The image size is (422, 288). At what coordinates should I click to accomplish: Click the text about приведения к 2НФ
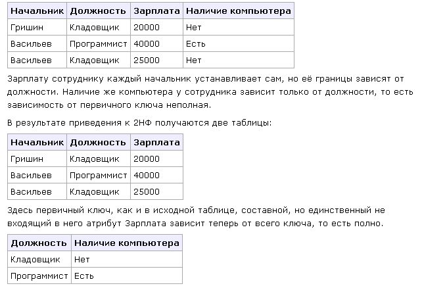tap(139, 123)
